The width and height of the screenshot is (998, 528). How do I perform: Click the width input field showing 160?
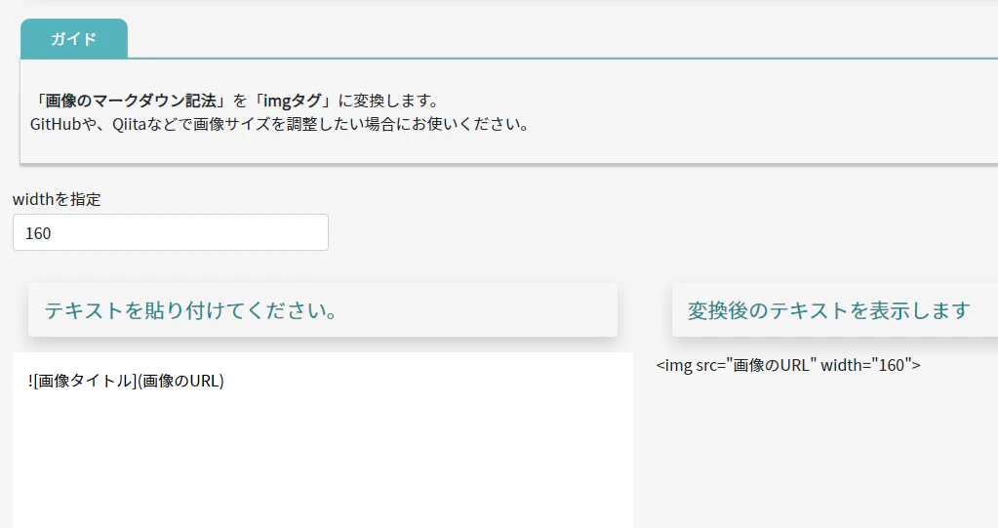[x=171, y=232]
